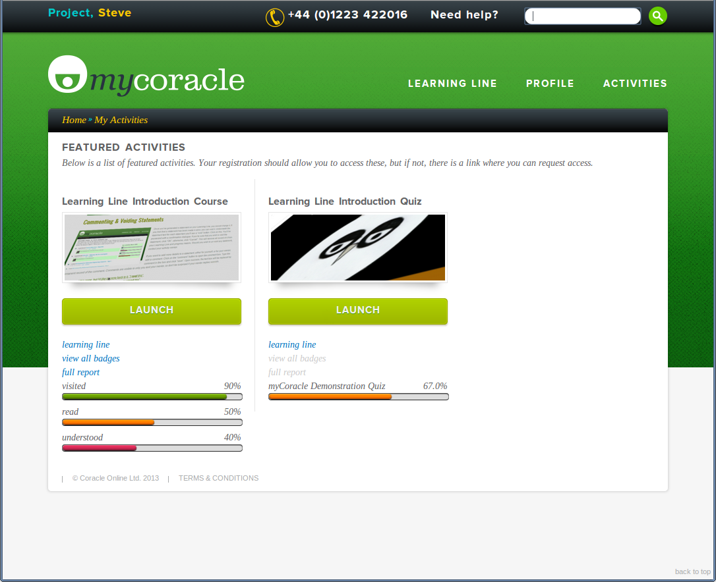
Task: Click the 'read' progress label
Action: click(x=71, y=411)
